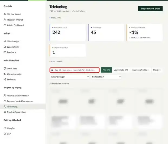Focus the contact search field
This screenshot has width=168, height=144.
75,70
